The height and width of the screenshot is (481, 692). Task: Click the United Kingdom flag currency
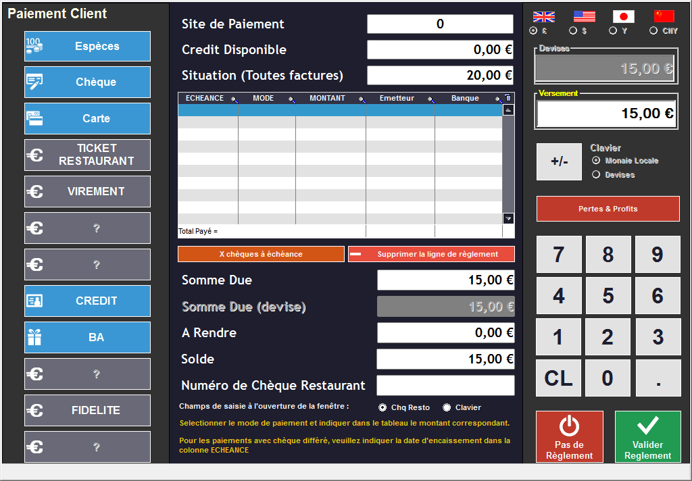(x=544, y=17)
